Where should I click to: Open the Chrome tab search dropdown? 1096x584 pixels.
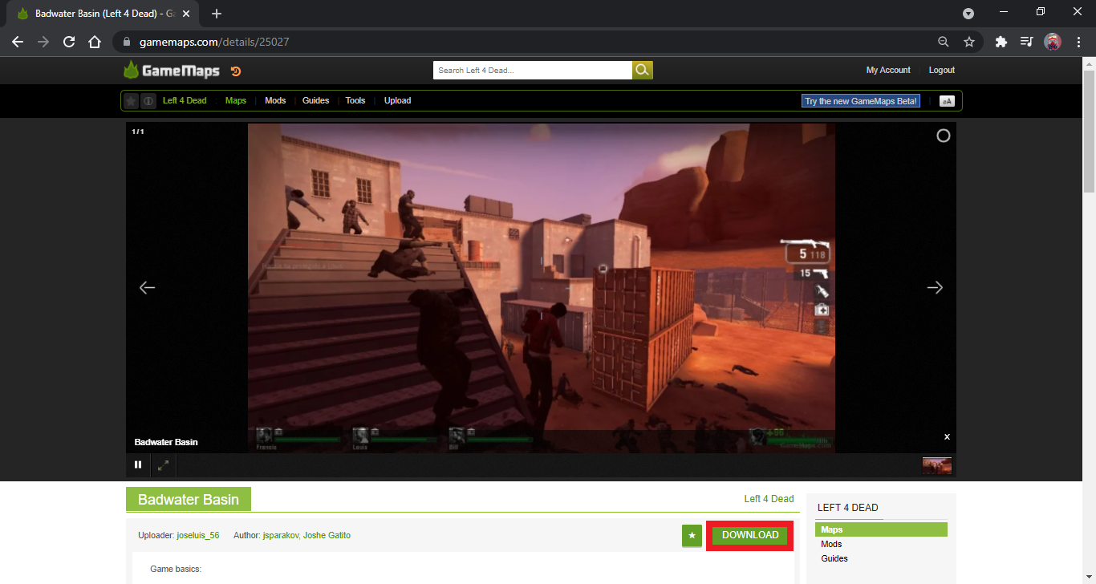pyautogui.click(x=968, y=13)
